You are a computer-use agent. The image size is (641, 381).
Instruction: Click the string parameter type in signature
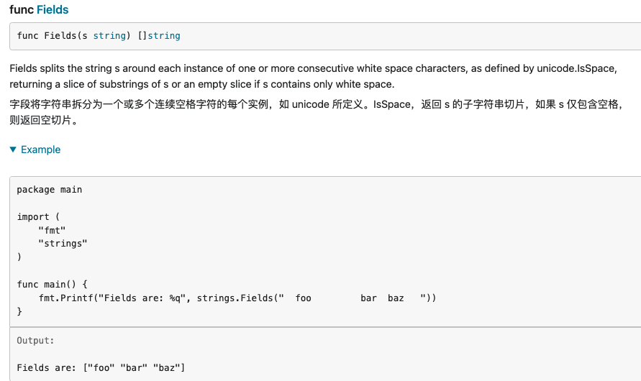tap(109, 35)
